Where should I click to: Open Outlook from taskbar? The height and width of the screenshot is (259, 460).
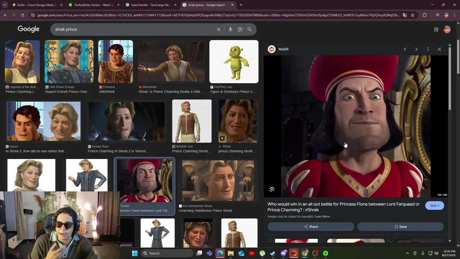241,253
